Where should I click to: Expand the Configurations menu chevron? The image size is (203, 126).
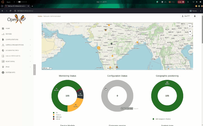point(30,40)
